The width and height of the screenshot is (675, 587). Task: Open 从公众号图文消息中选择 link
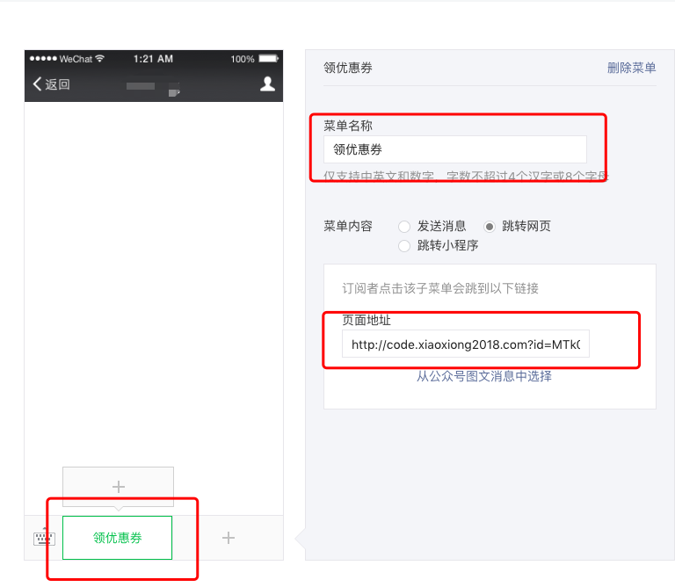pos(483,376)
